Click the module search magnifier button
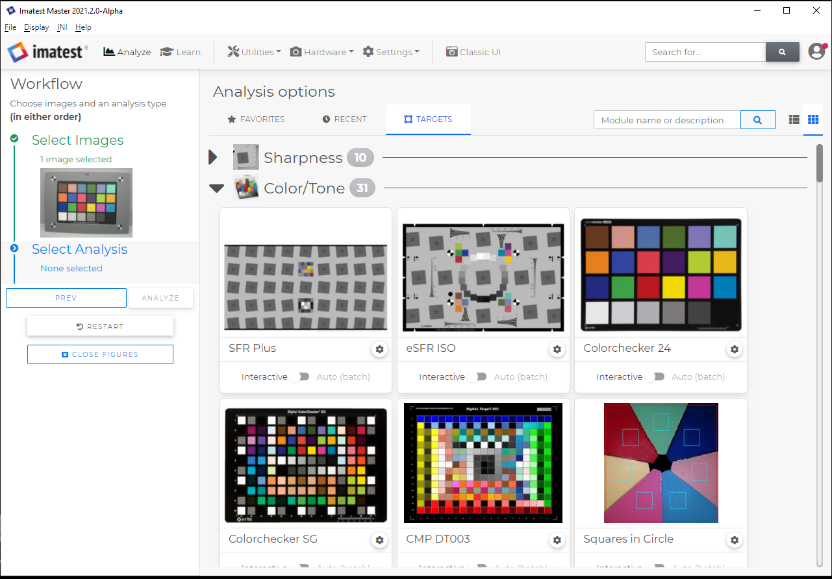Image resolution: width=832 pixels, height=579 pixels. coord(758,120)
